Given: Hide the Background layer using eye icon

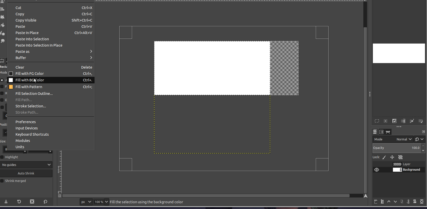Looking at the screenshot, I should 376,170.
